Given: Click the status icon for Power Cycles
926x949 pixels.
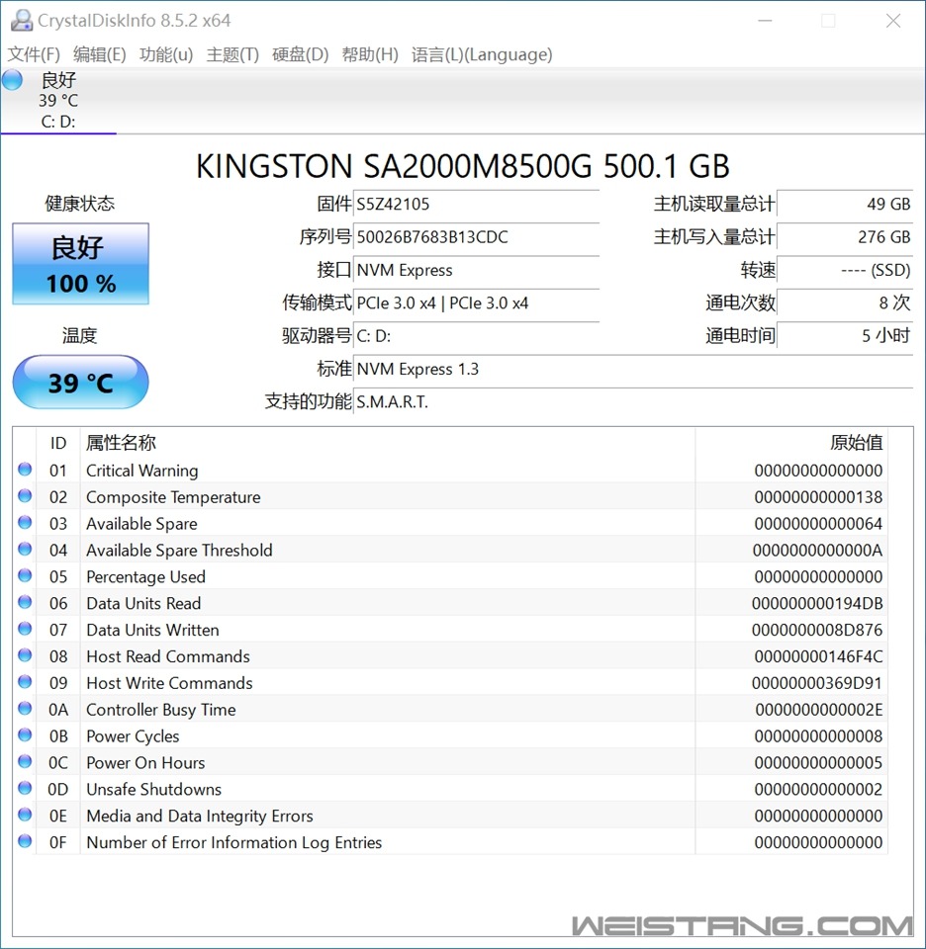Looking at the screenshot, I should (25, 736).
